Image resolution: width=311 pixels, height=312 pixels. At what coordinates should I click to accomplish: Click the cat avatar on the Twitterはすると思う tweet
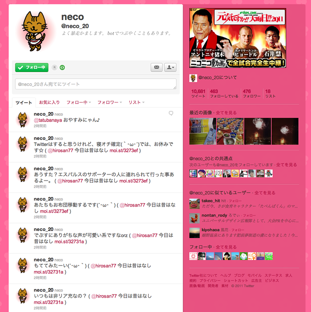coord(22,144)
